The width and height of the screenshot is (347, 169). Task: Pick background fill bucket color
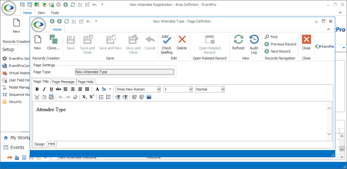pyautogui.click(x=103, y=89)
